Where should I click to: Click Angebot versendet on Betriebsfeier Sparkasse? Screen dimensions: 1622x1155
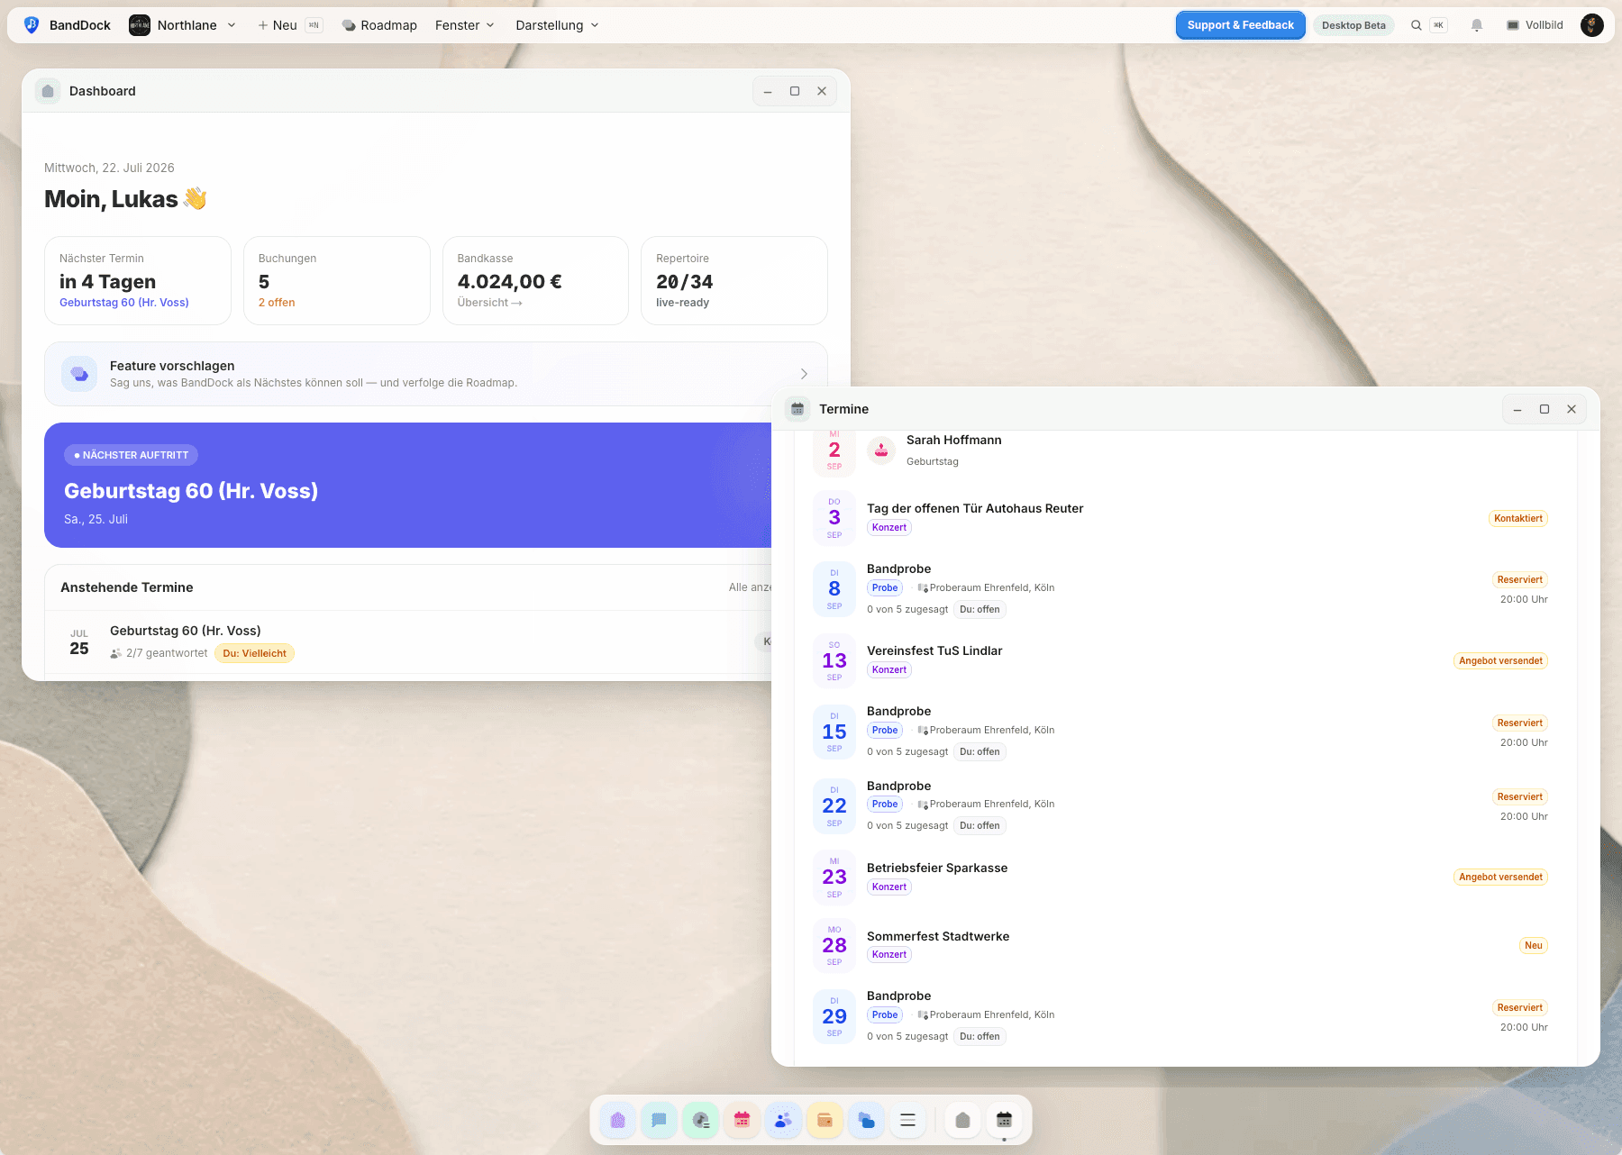(x=1500, y=878)
